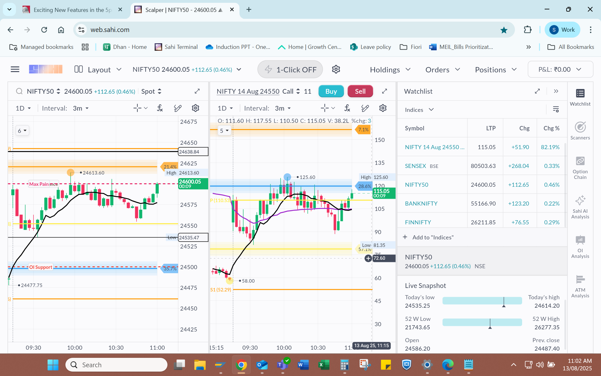601x376 pixels.
Task: Open the Option Chain sidebar panel
Action: 580,168
